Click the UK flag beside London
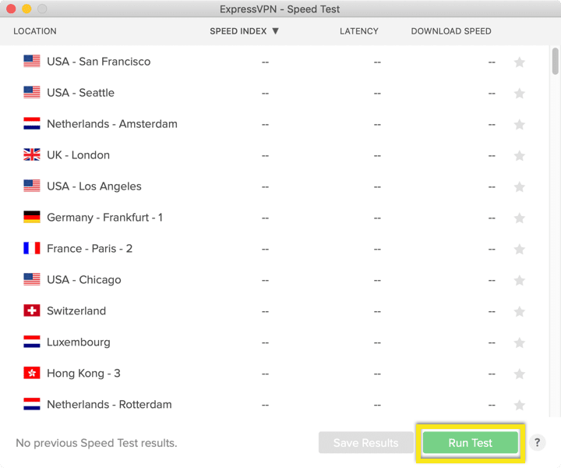 [x=32, y=155]
